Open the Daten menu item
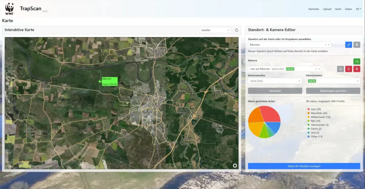Viewport: 365px width, 189px height. point(348,9)
